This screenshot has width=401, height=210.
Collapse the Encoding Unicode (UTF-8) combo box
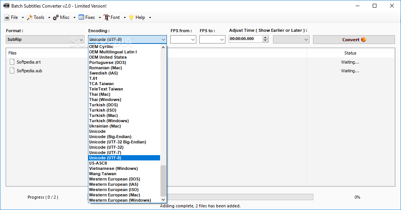click(x=127, y=39)
